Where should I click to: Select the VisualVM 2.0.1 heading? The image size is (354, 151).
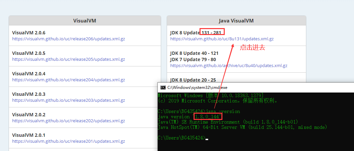point(29,135)
